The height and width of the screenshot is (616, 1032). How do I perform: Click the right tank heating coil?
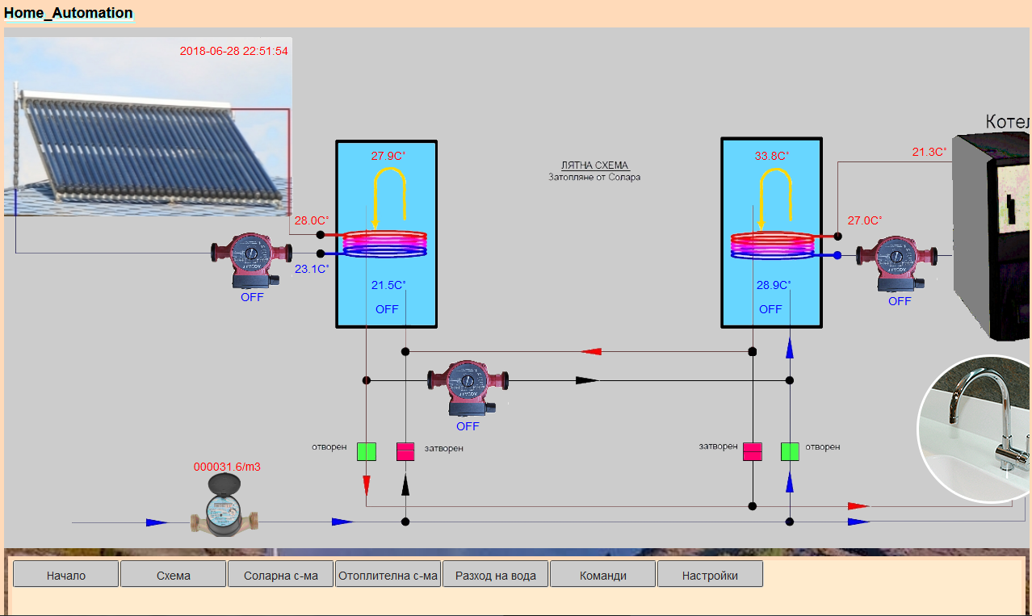(x=772, y=245)
